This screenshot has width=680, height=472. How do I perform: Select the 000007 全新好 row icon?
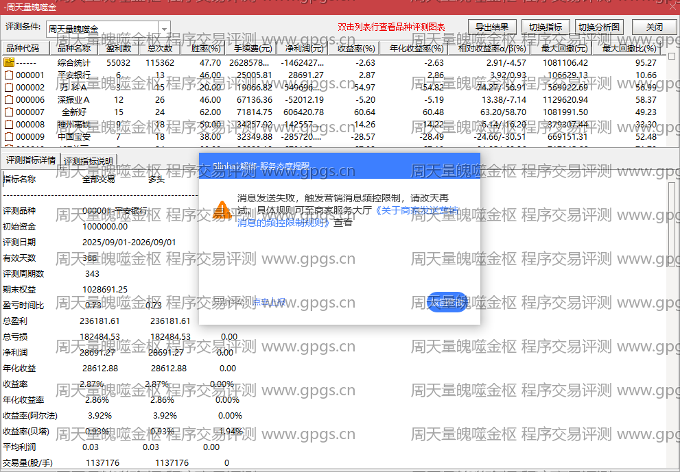(x=9, y=112)
